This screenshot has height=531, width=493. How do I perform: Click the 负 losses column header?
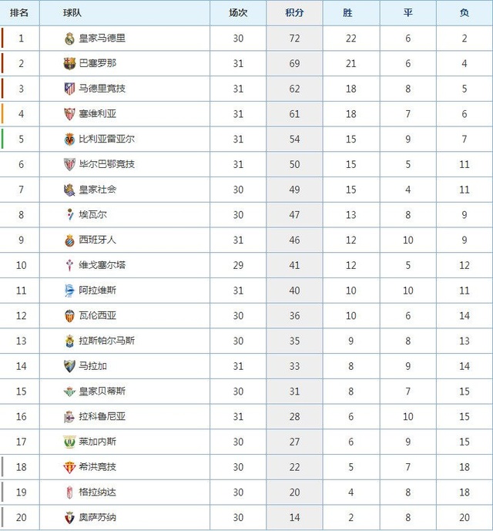point(464,13)
